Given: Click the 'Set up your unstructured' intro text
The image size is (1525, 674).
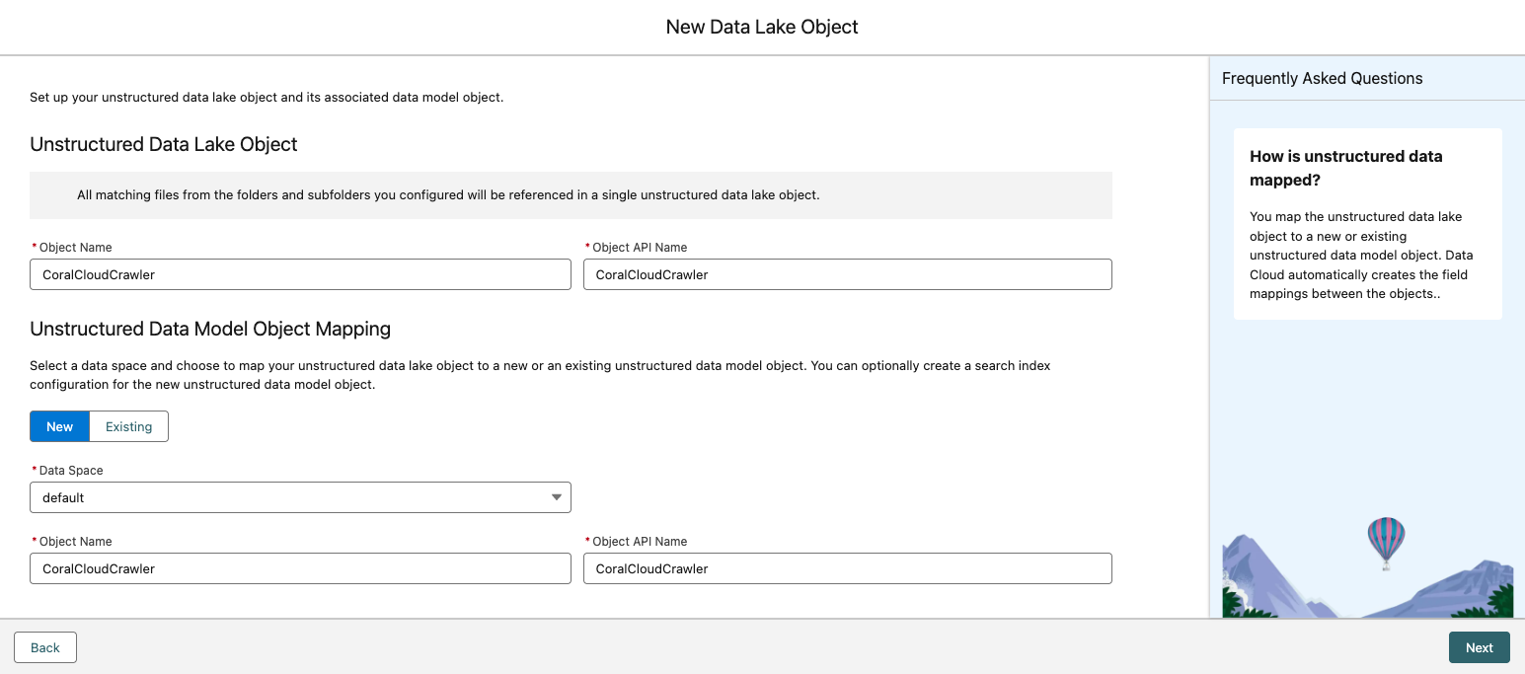Looking at the screenshot, I should [x=267, y=97].
